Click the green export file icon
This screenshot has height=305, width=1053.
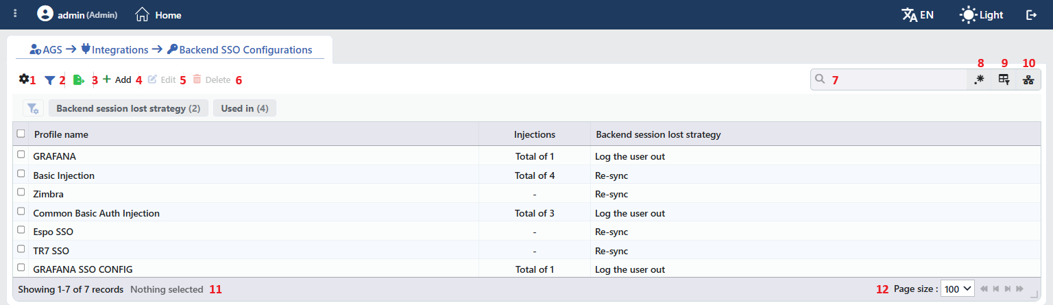(x=79, y=80)
